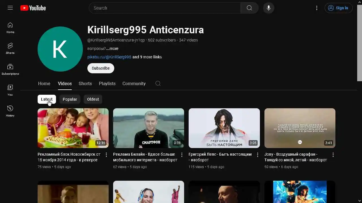Open the top-right settings kebab menu

click(317, 8)
